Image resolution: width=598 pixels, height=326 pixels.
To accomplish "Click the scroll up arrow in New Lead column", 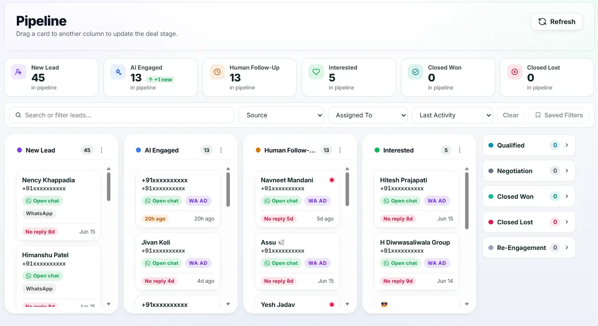I will pos(108,169).
